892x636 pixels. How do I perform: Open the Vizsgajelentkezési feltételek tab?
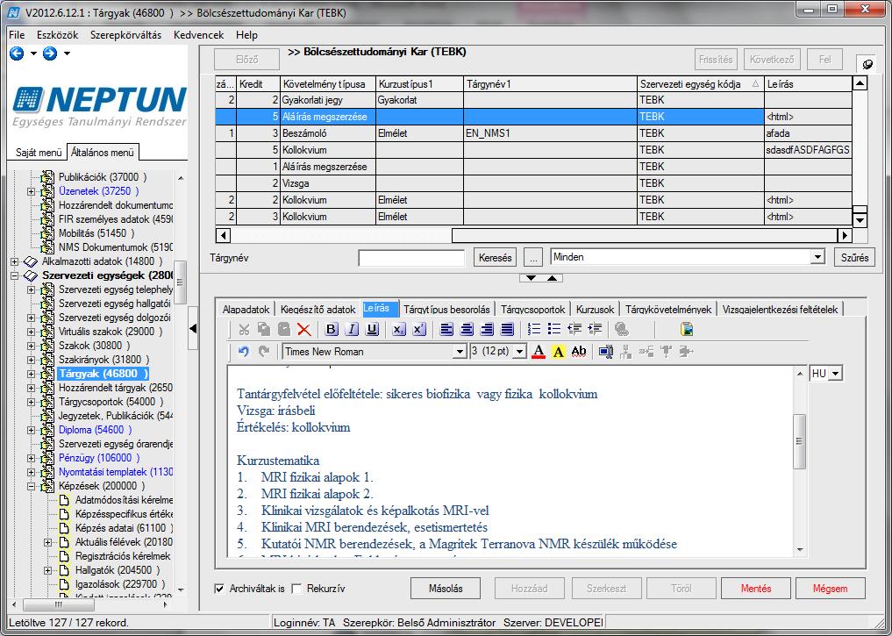pyautogui.click(x=780, y=310)
